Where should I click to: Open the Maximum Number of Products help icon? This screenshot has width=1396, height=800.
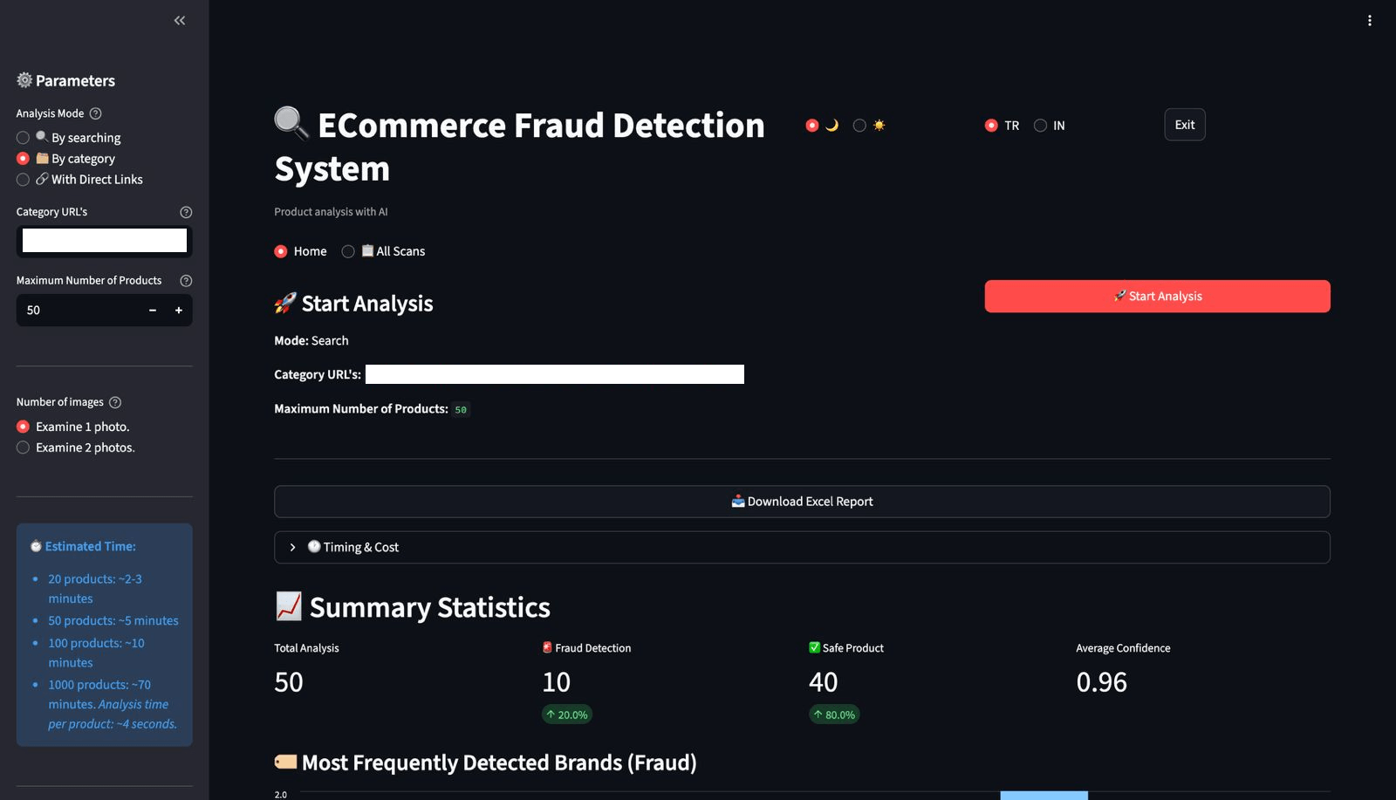pyautogui.click(x=186, y=280)
